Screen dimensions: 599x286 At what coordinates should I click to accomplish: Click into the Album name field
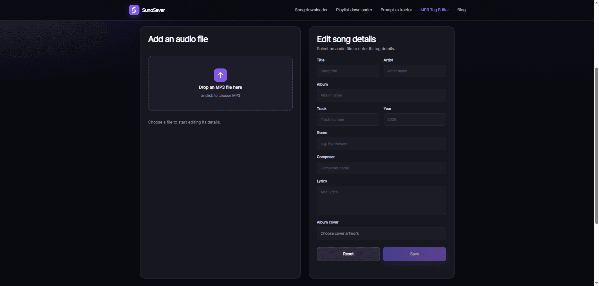[x=381, y=95]
